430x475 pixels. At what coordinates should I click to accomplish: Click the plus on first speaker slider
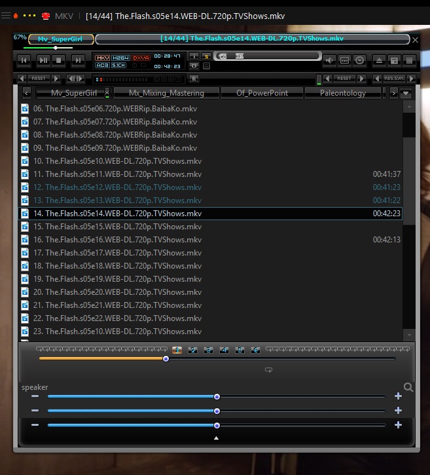click(398, 396)
